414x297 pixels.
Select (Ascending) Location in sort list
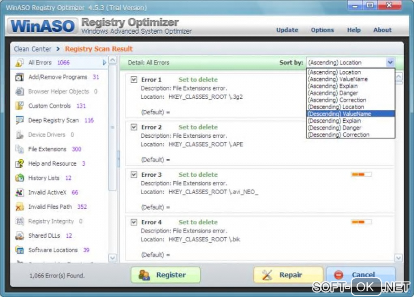point(351,72)
